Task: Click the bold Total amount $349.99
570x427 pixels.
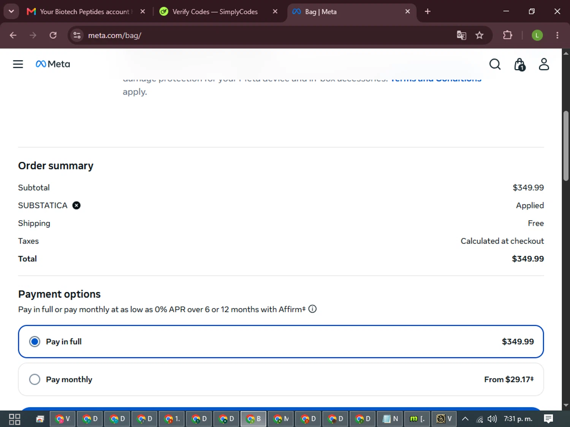Action: 528,259
